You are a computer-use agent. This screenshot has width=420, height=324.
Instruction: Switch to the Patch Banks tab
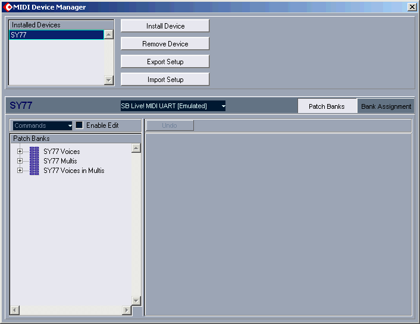coord(327,106)
